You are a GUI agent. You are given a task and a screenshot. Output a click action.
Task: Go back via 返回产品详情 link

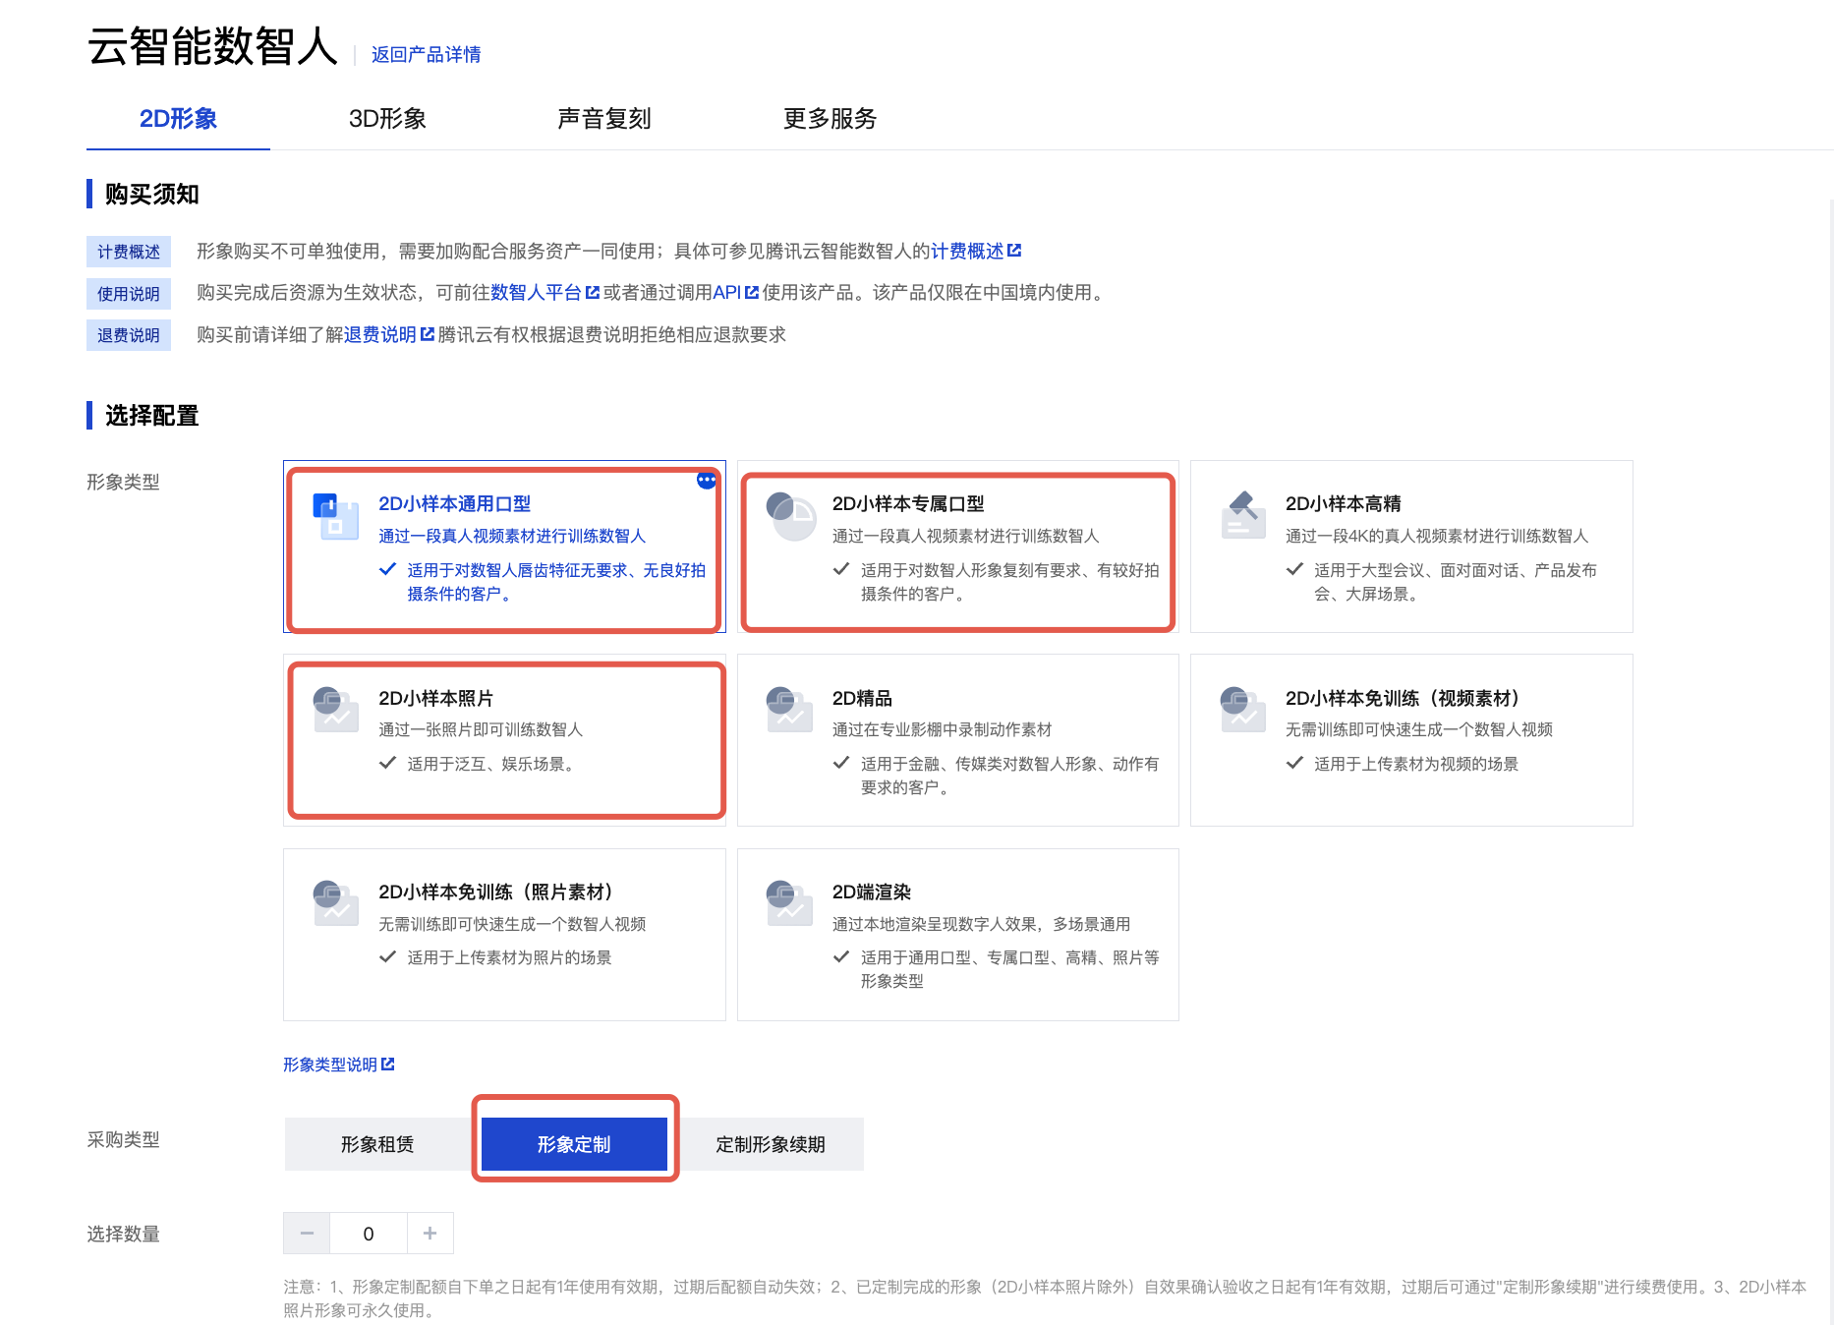click(x=426, y=54)
